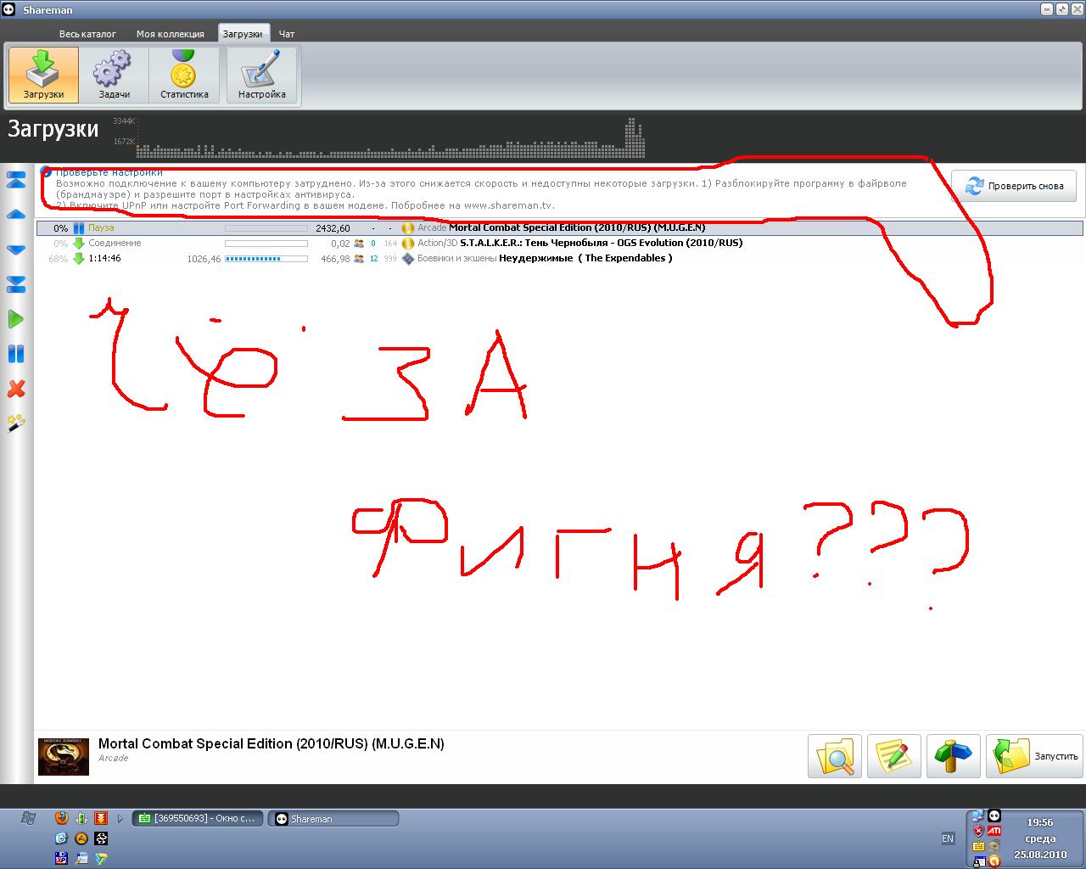Screen dimensions: 1086x869
Task: Click the notepad with pencil button
Action: click(894, 756)
